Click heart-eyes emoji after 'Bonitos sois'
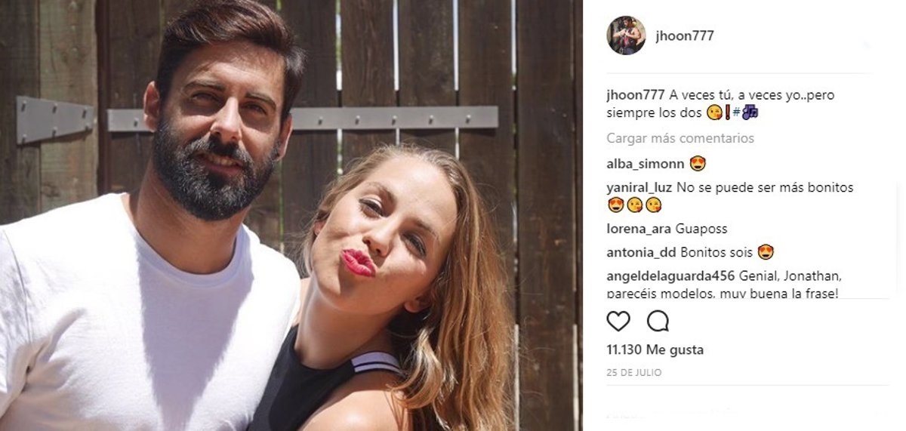The width and height of the screenshot is (906, 431). [x=766, y=253]
